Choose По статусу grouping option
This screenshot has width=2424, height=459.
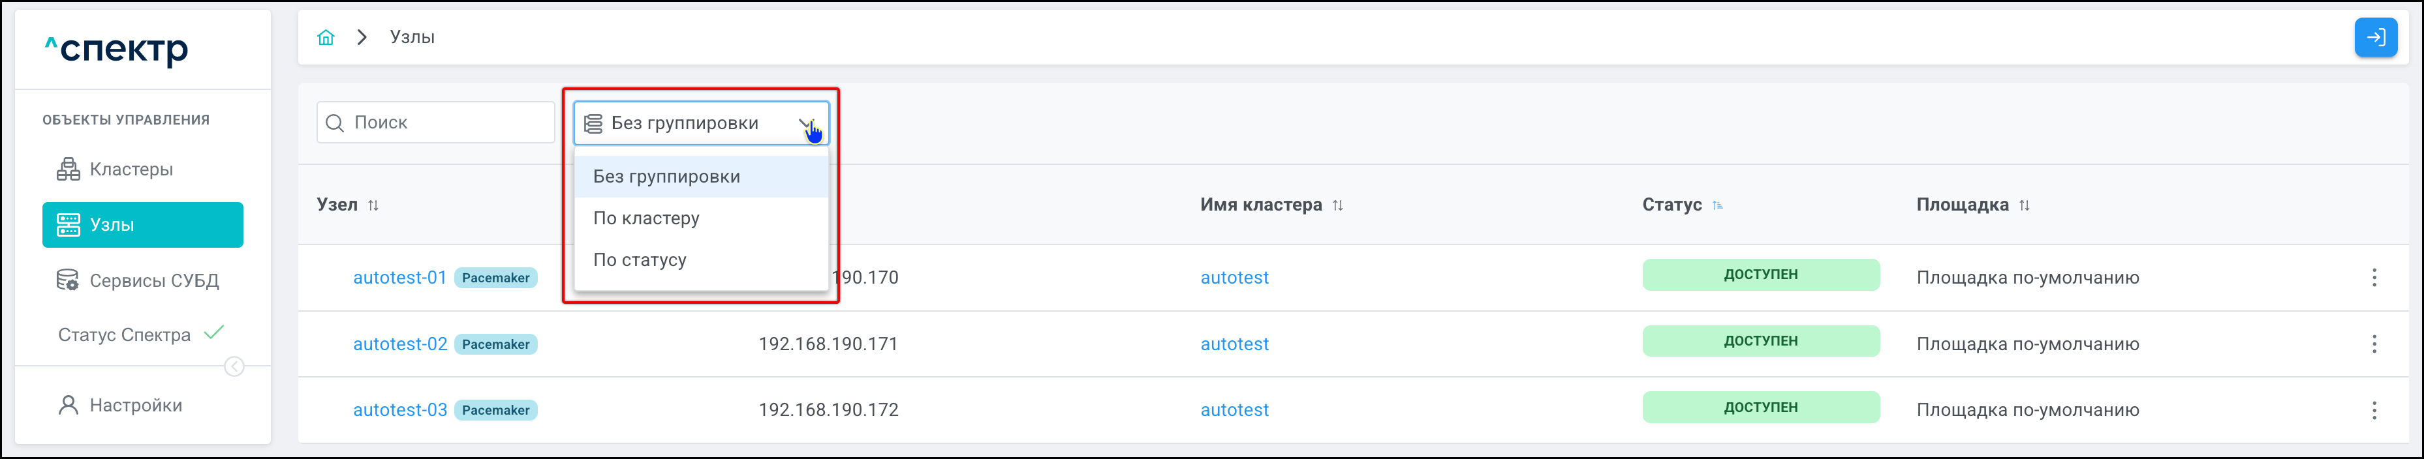(640, 259)
